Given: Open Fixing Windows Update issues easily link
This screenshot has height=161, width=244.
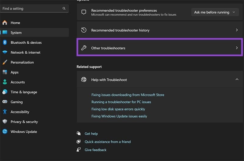Looking at the screenshot, I should coord(119,116).
